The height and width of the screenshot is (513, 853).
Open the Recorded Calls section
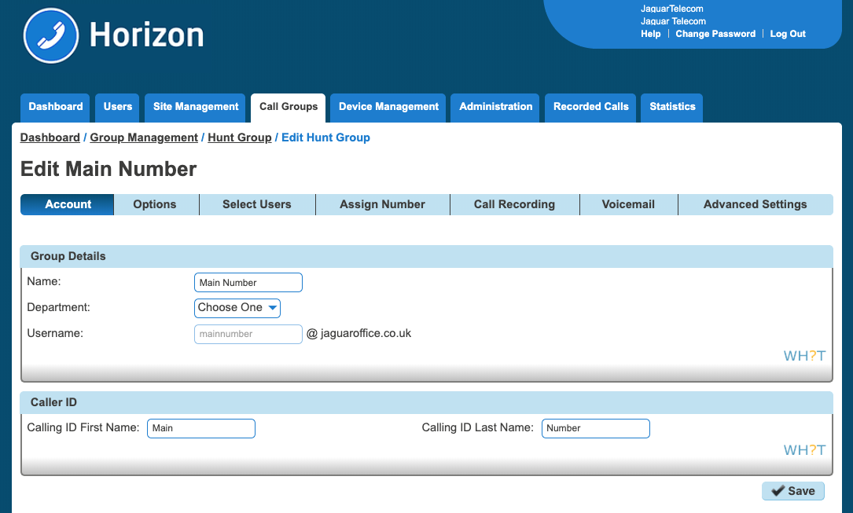click(590, 107)
